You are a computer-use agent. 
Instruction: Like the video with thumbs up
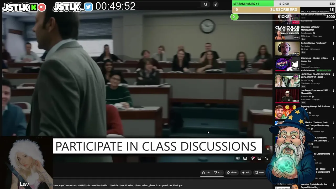206,172
